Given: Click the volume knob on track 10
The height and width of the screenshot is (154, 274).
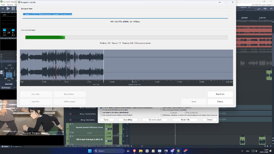Looking at the screenshot, I should pyautogui.click(x=106, y=129).
